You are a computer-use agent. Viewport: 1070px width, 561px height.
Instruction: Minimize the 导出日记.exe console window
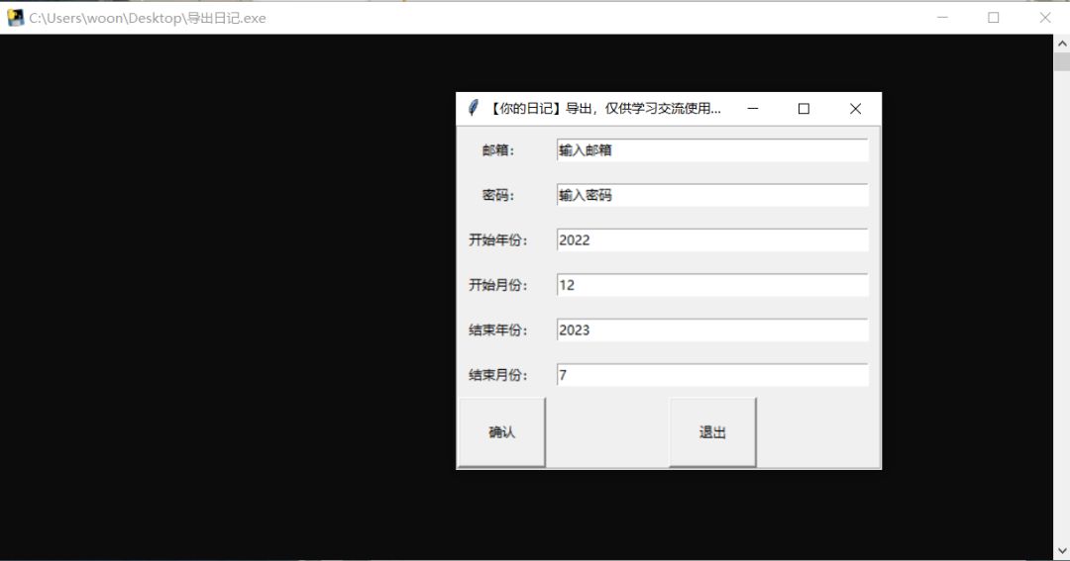(x=942, y=18)
